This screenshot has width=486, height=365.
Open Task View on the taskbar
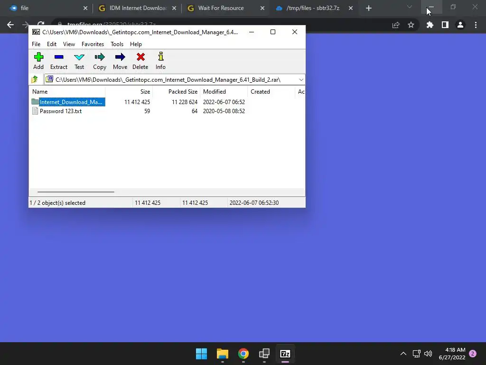click(x=264, y=354)
